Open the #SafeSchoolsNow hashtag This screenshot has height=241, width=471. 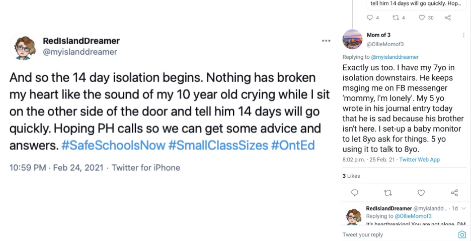point(113,146)
